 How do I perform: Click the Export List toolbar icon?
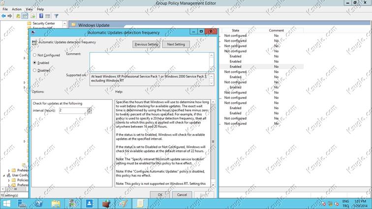(x=33, y=16)
